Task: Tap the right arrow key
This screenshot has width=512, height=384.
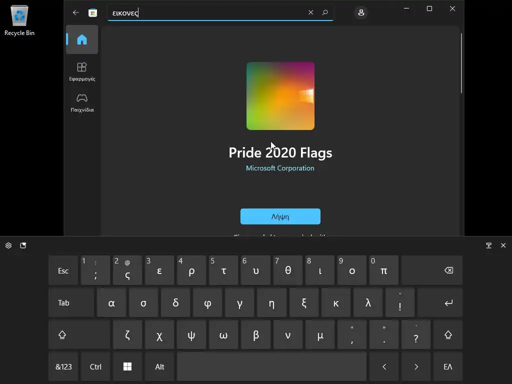Action: point(416,366)
